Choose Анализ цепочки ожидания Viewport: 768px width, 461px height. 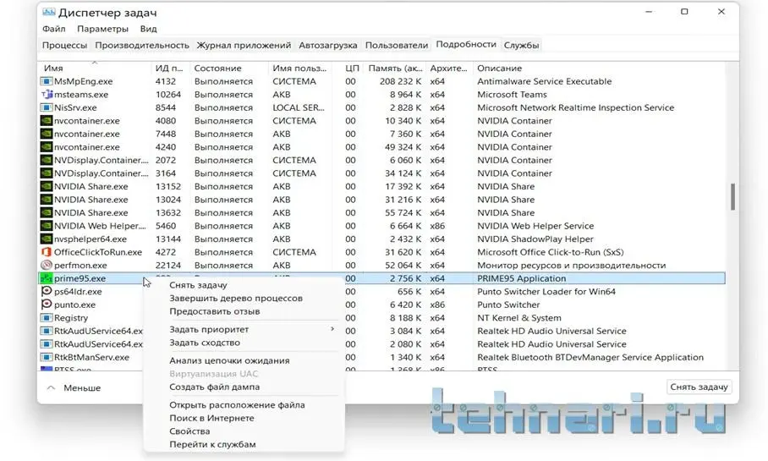click(x=229, y=360)
